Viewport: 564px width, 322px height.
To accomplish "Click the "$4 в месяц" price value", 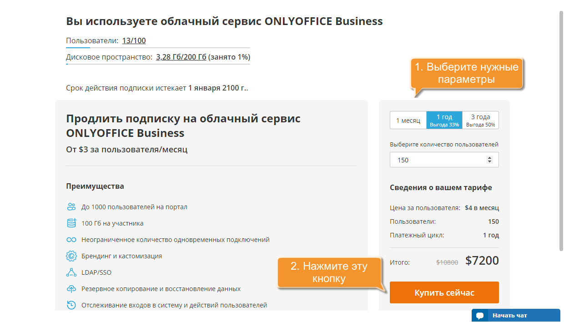I will click(x=482, y=208).
